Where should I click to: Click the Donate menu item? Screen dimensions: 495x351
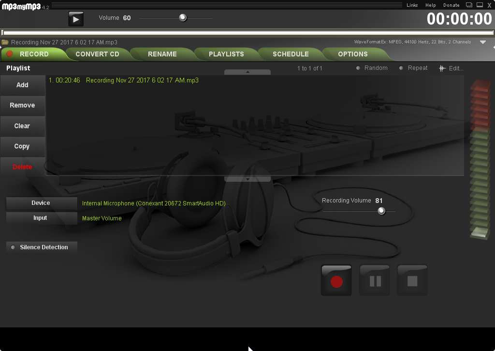point(451,5)
